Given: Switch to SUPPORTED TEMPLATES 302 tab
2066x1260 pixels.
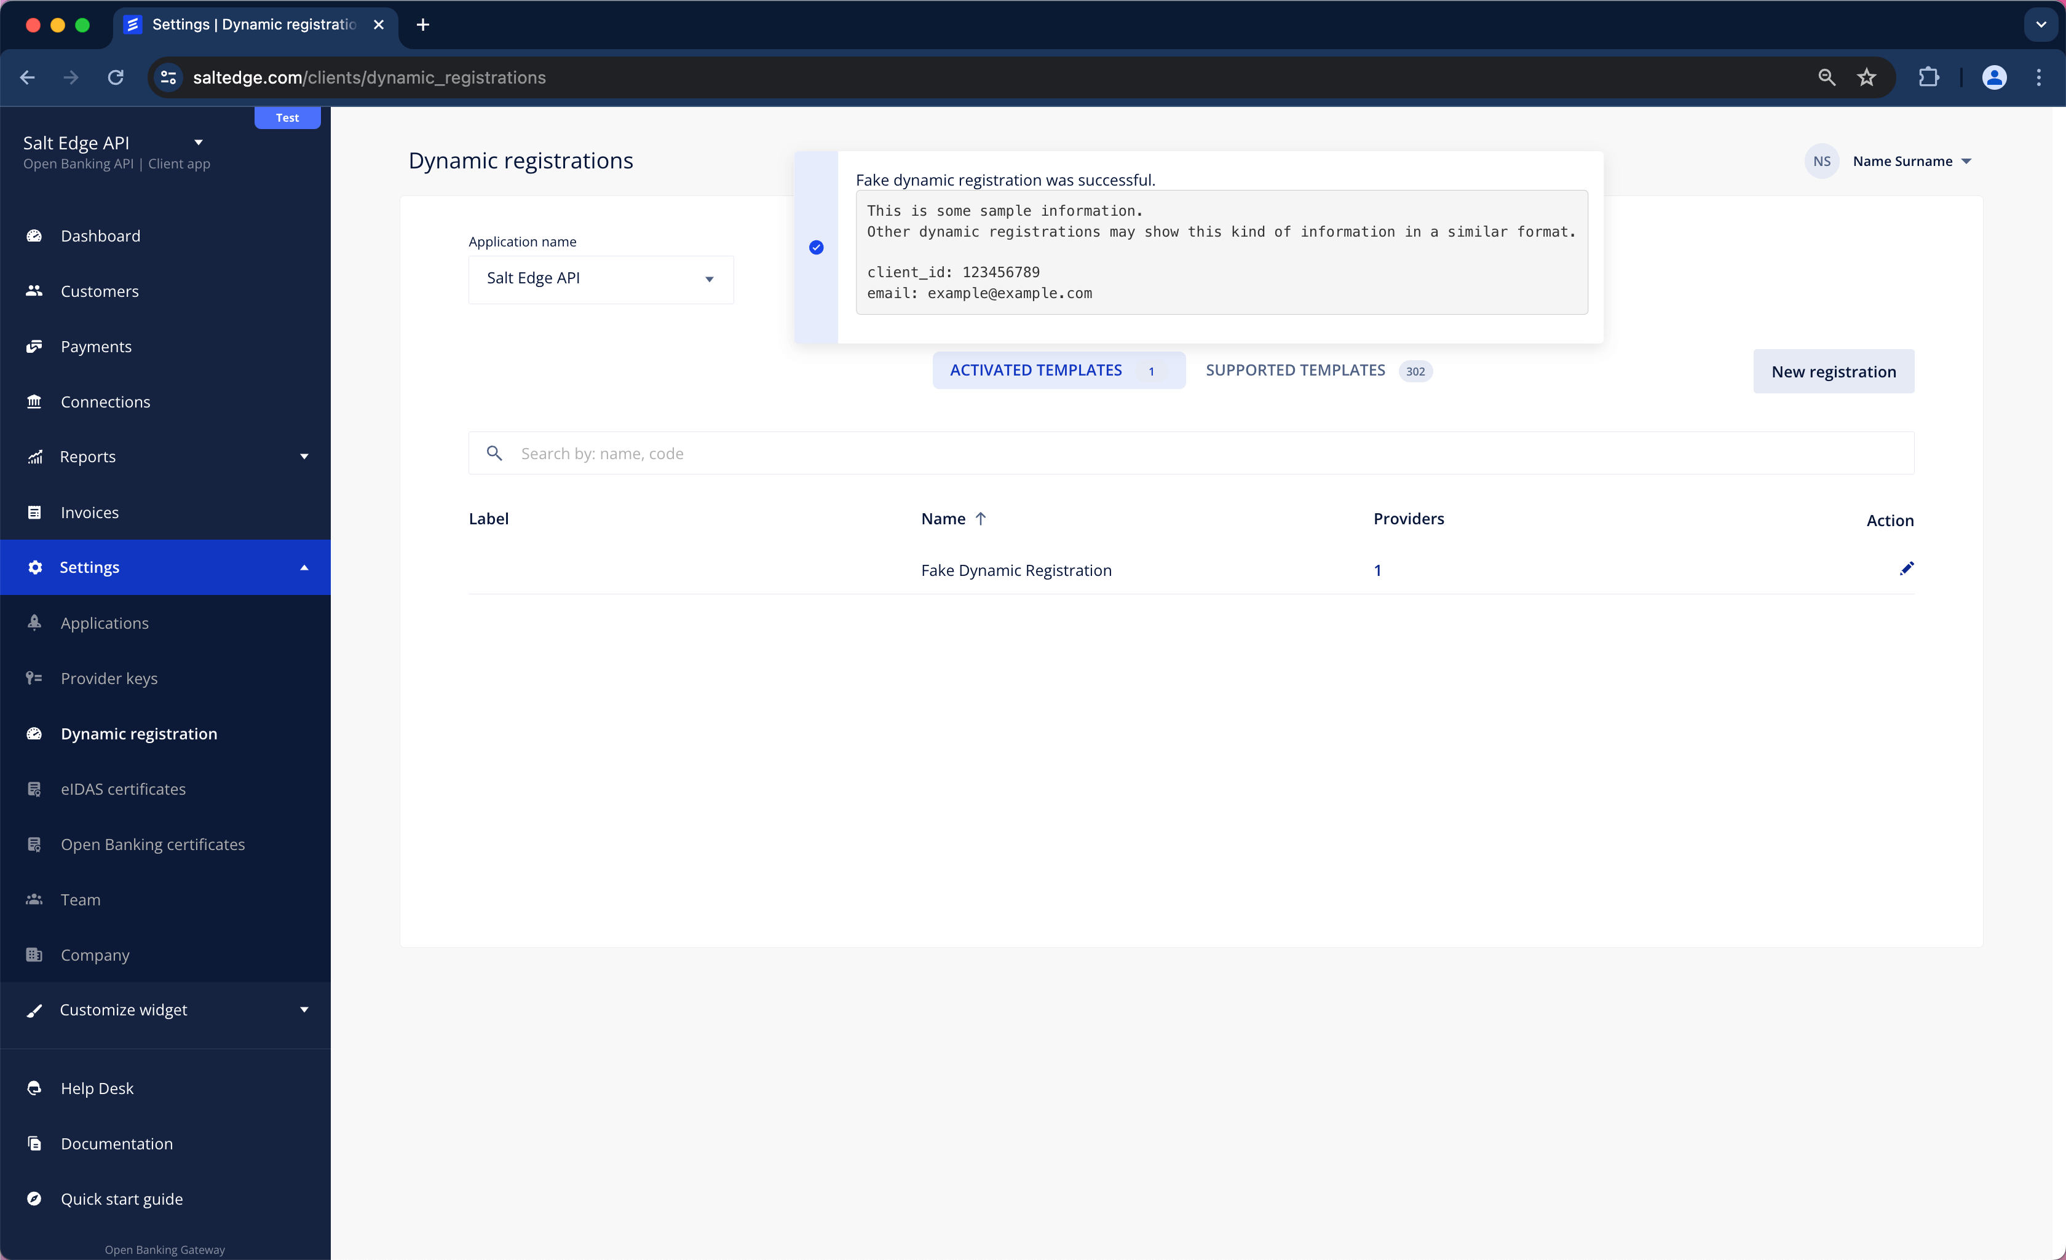Looking at the screenshot, I should 1315,371.
